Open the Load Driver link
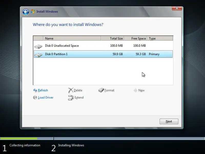The width and height of the screenshot is (205, 154). pos(46,98)
